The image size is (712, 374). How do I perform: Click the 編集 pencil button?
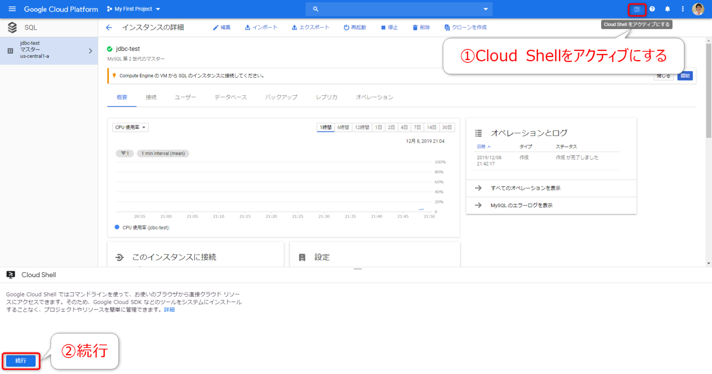[222, 27]
